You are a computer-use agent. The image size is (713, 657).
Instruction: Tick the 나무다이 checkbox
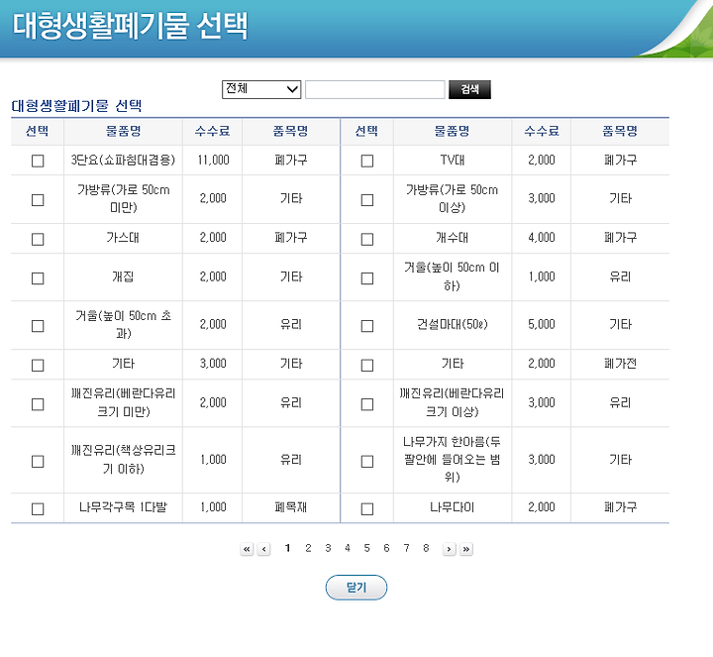coord(367,508)
